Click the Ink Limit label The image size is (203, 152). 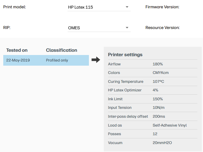pyautogui.click(x=115, y=99)
